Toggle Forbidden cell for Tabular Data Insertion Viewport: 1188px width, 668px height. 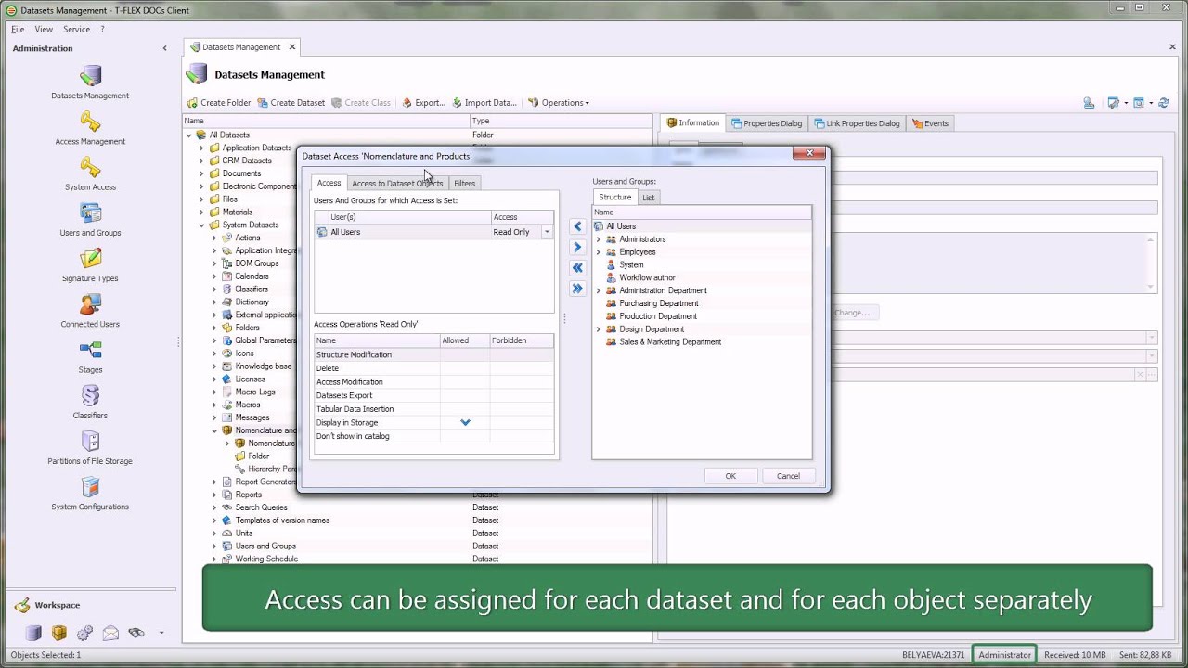[522, 408]
